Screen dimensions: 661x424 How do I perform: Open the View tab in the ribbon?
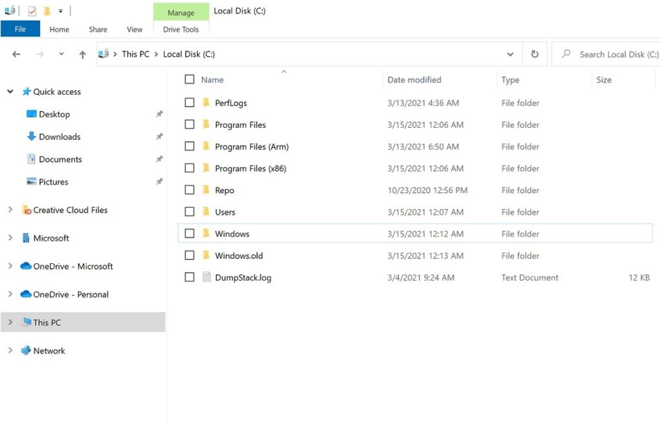pos(134,29)
